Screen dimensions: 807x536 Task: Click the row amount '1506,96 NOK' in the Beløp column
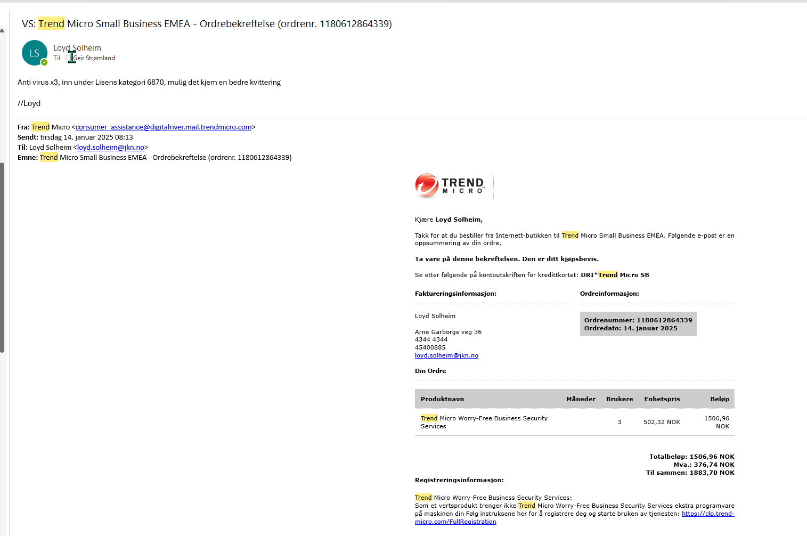[x=717, y=422]
